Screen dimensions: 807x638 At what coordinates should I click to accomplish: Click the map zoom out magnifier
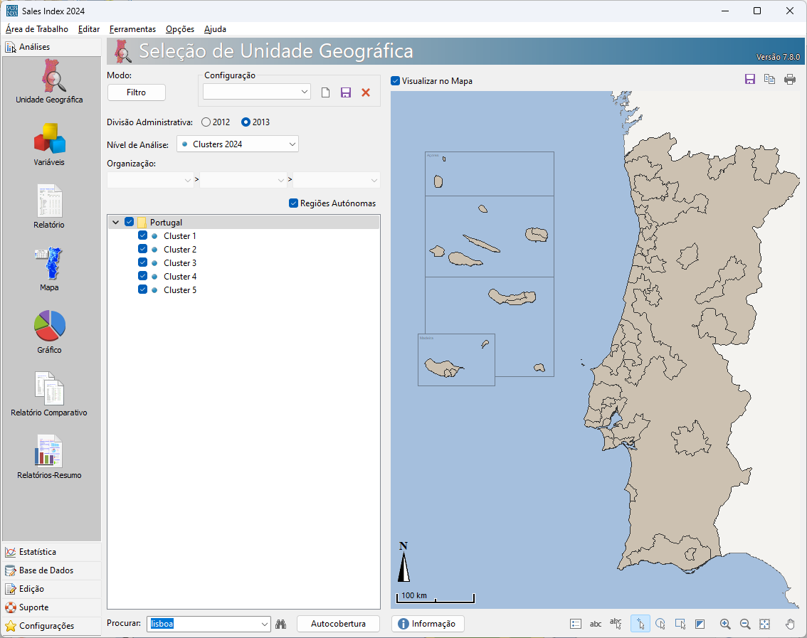(745, 624)
